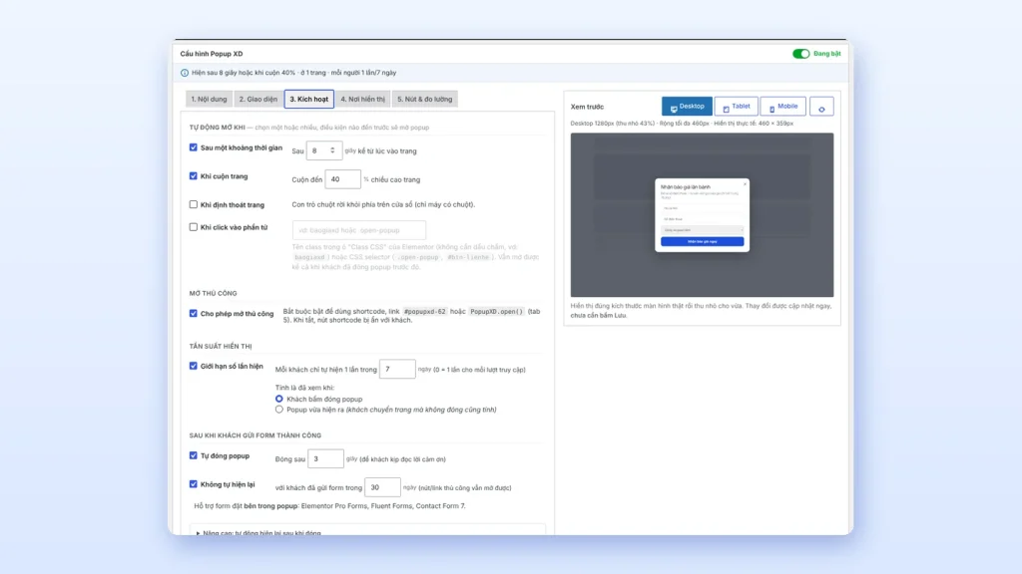Switch to the '2. Giao diện' tab
The image size is (1022, 574).
[258, 99]
